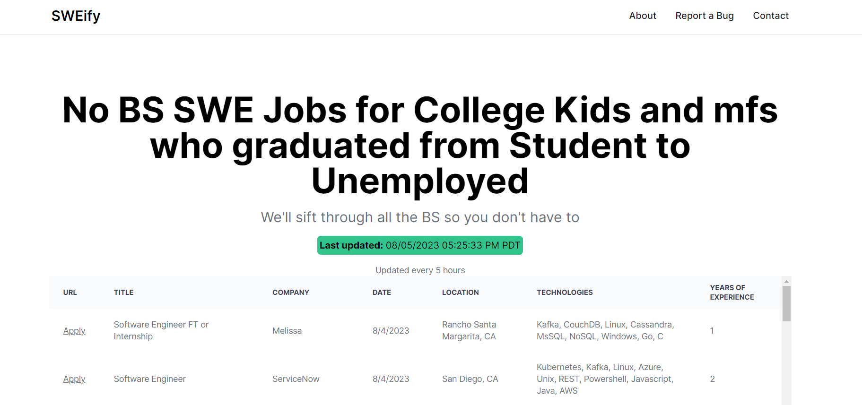Viewport: 862px width, 405px height.
Task: Click the TITLE column header
Action: pyautogui.click(x=124, y=293)
